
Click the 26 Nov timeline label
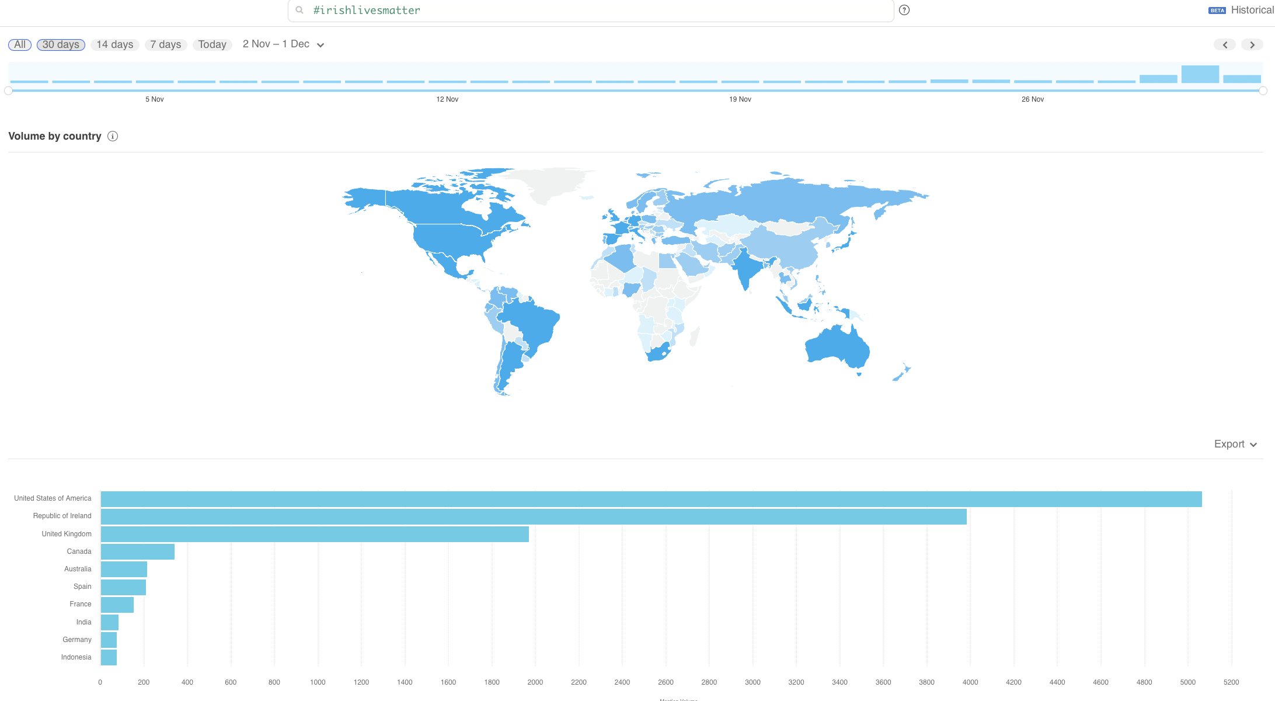[x=1033, y=99]
